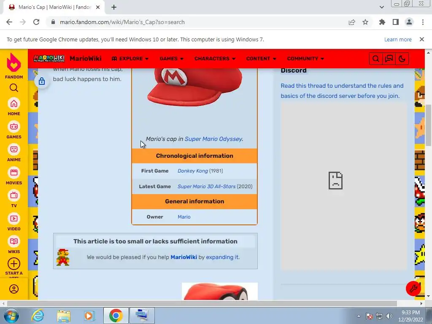This screenshot has height=324, width=432.
Task: Select the Mario's Cap browser tab
Action: (x=54, y=7)
